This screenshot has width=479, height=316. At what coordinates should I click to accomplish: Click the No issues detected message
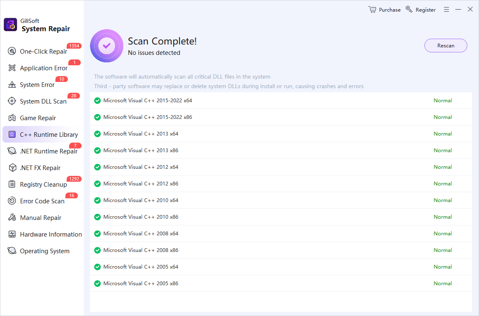coord(154,53)
